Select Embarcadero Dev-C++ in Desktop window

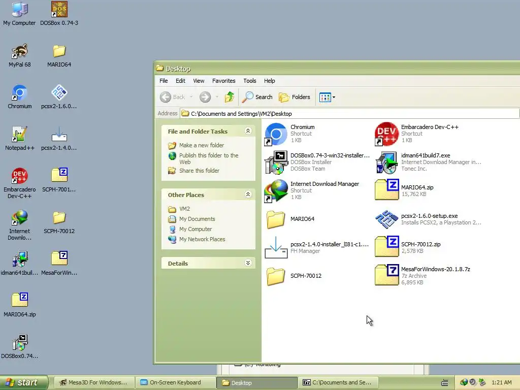point(417,134)
